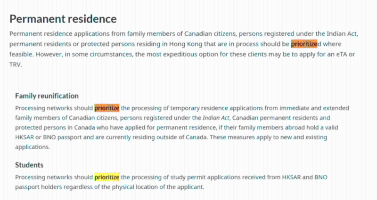Click 'Hong Kong' in the first paragraph
This screenshot has width=377, height=200.
[x=186, y=44]
